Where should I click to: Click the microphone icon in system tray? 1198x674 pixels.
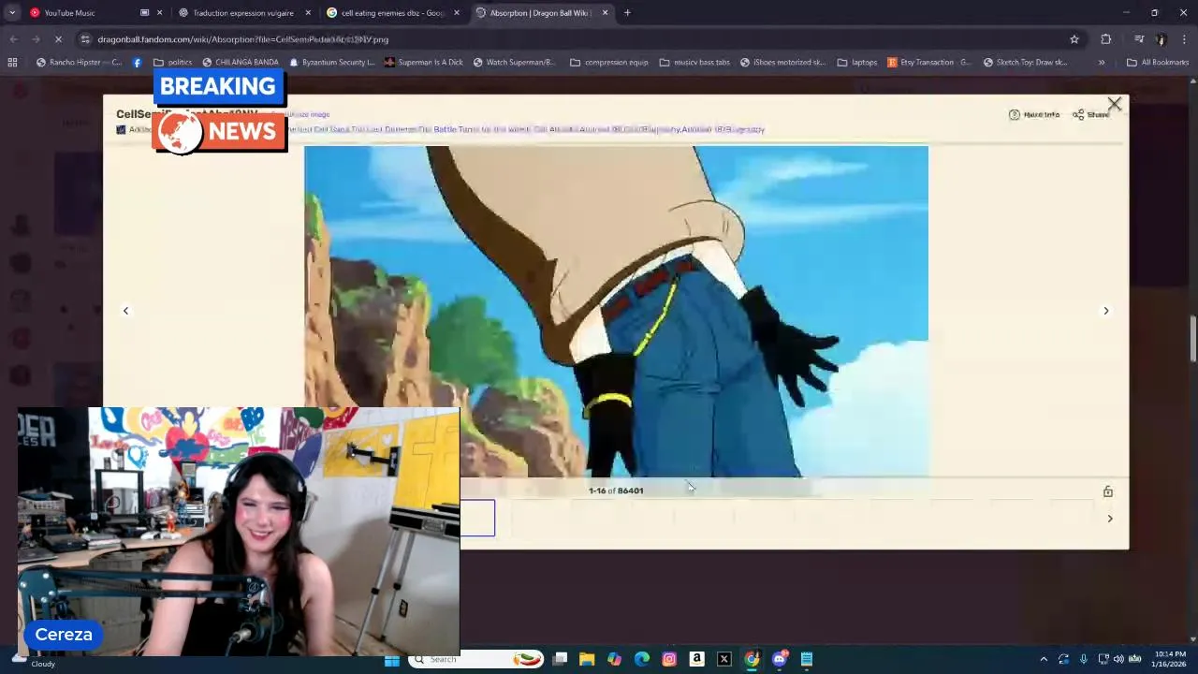tap(1084, 660)
